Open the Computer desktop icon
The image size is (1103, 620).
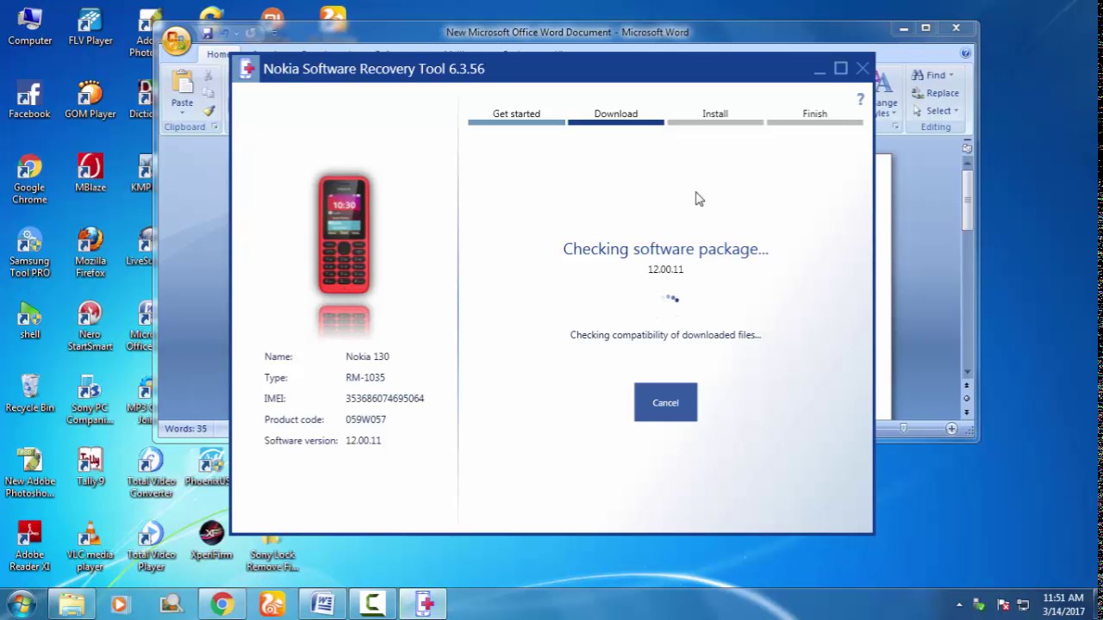30,27
